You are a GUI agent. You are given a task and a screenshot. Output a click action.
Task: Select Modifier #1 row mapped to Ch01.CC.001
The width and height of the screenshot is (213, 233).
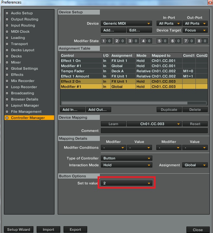[134, 66]
